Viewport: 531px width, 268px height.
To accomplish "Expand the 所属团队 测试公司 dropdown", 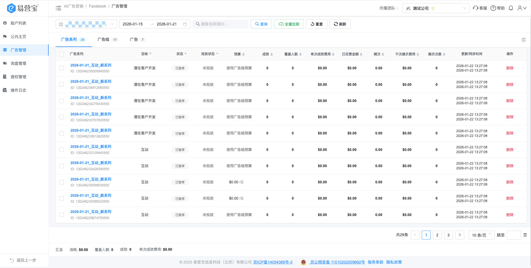I will (x=436, y=8).
